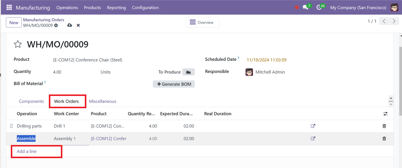Open column options adjust settings icon

coord(386,114)
